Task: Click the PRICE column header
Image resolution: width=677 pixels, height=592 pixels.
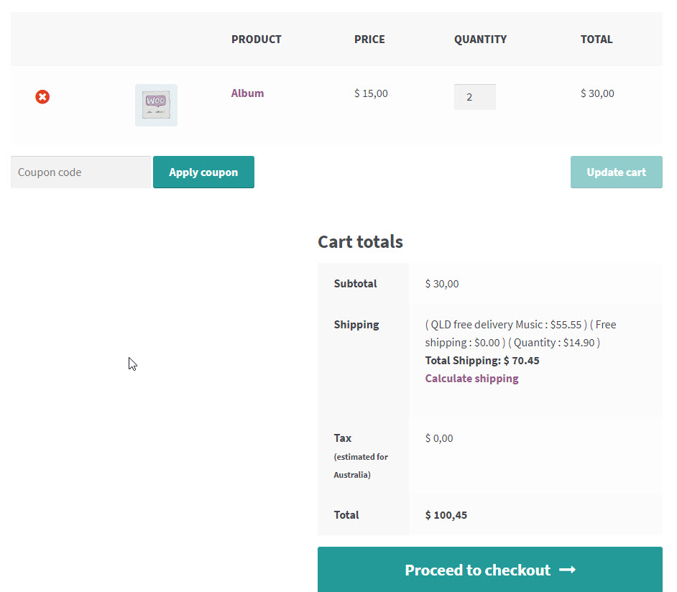Action: click(369, 40)
